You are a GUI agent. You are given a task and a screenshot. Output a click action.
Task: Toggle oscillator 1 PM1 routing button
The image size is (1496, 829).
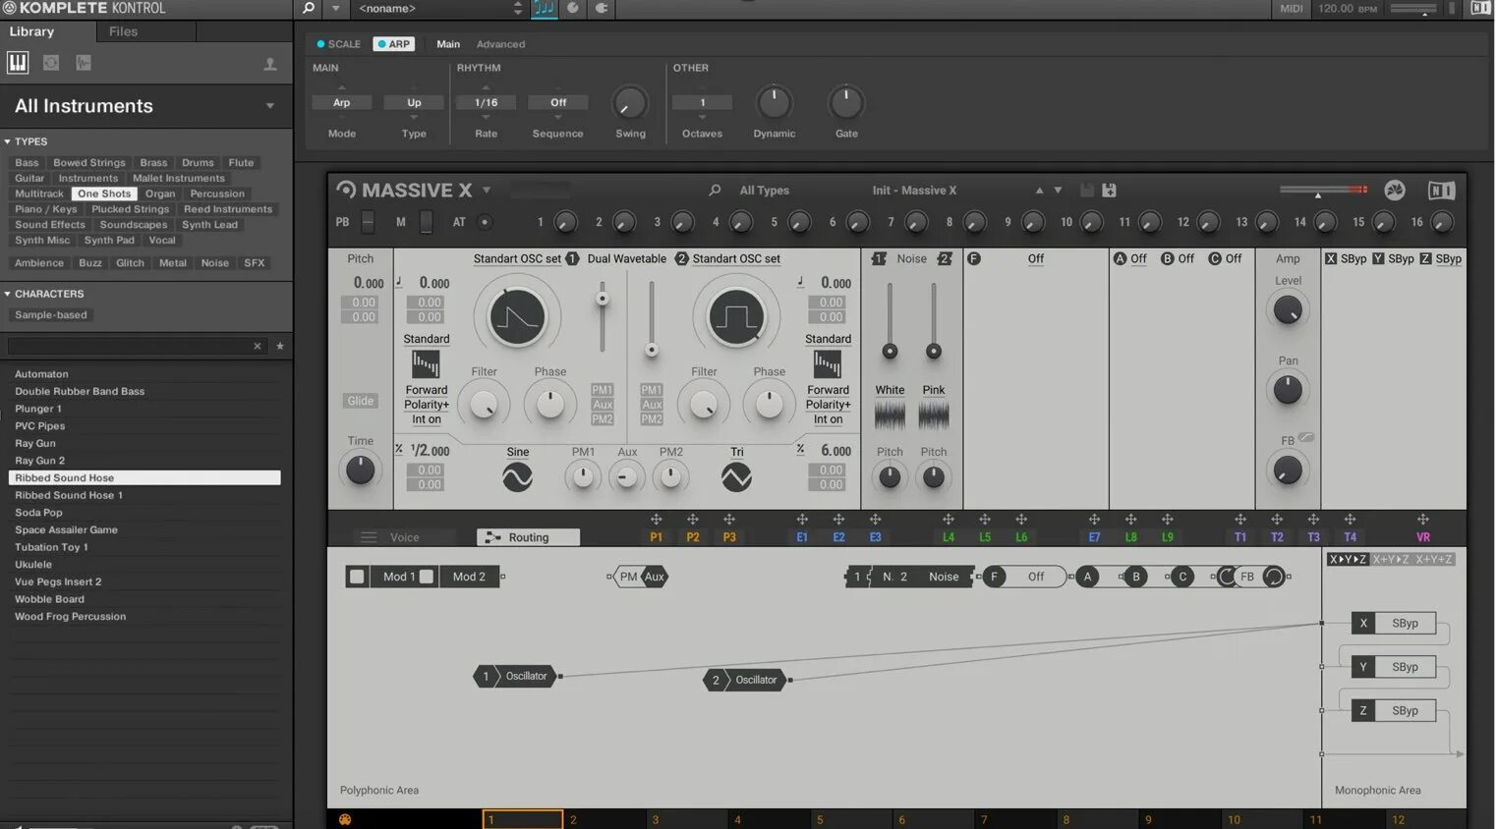click(x=603, y=390)
